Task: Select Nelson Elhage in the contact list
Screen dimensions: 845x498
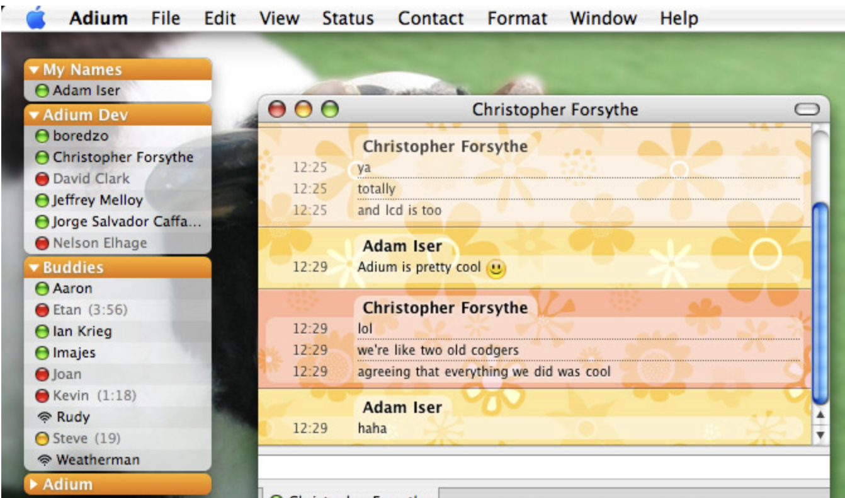Action: pyautogui.click(x=99, y=243)
